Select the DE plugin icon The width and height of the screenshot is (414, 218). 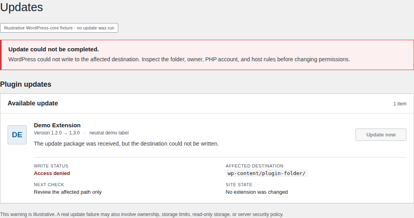click(x=17, y=135)
